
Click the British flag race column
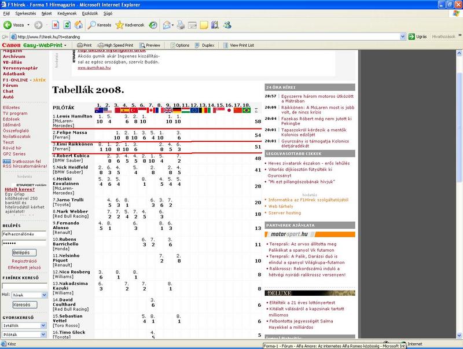click(168, 110)
